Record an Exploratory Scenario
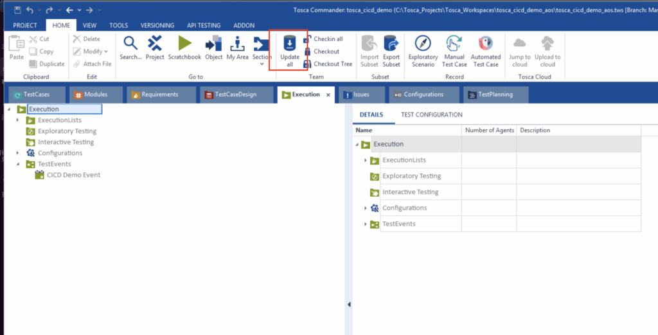The height and width of the screenshot is (335, 658). [423, 51]
